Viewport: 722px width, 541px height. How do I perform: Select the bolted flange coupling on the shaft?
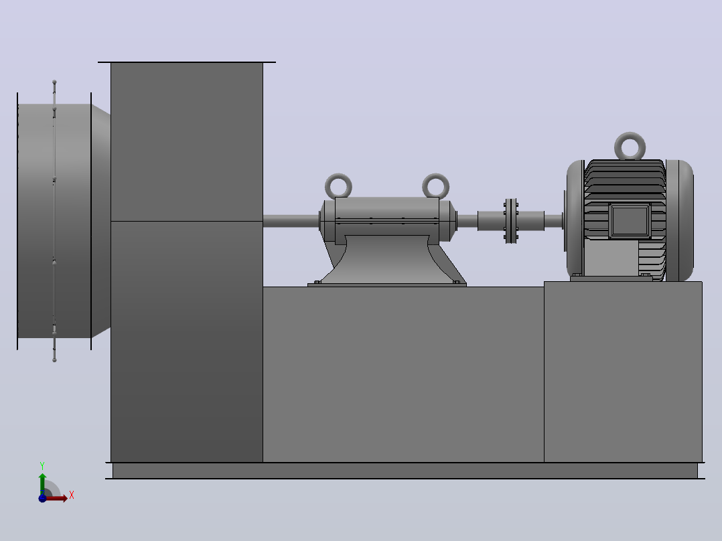[x=510, y=221]
